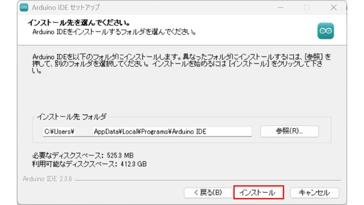
Task: Click the Arduino icon in the title bar
Action: click(24, 7)
